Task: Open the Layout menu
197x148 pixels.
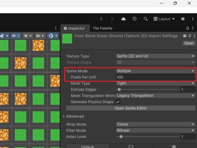Action: [x=164, y=19]
